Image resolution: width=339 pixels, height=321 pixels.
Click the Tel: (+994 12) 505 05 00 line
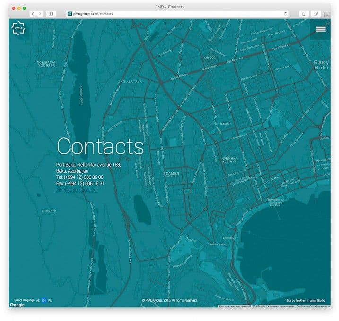(x=80, y=177)
